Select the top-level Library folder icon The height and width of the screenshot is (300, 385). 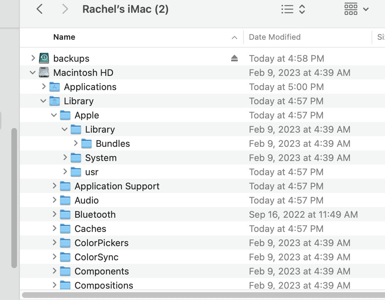point(55,101)
